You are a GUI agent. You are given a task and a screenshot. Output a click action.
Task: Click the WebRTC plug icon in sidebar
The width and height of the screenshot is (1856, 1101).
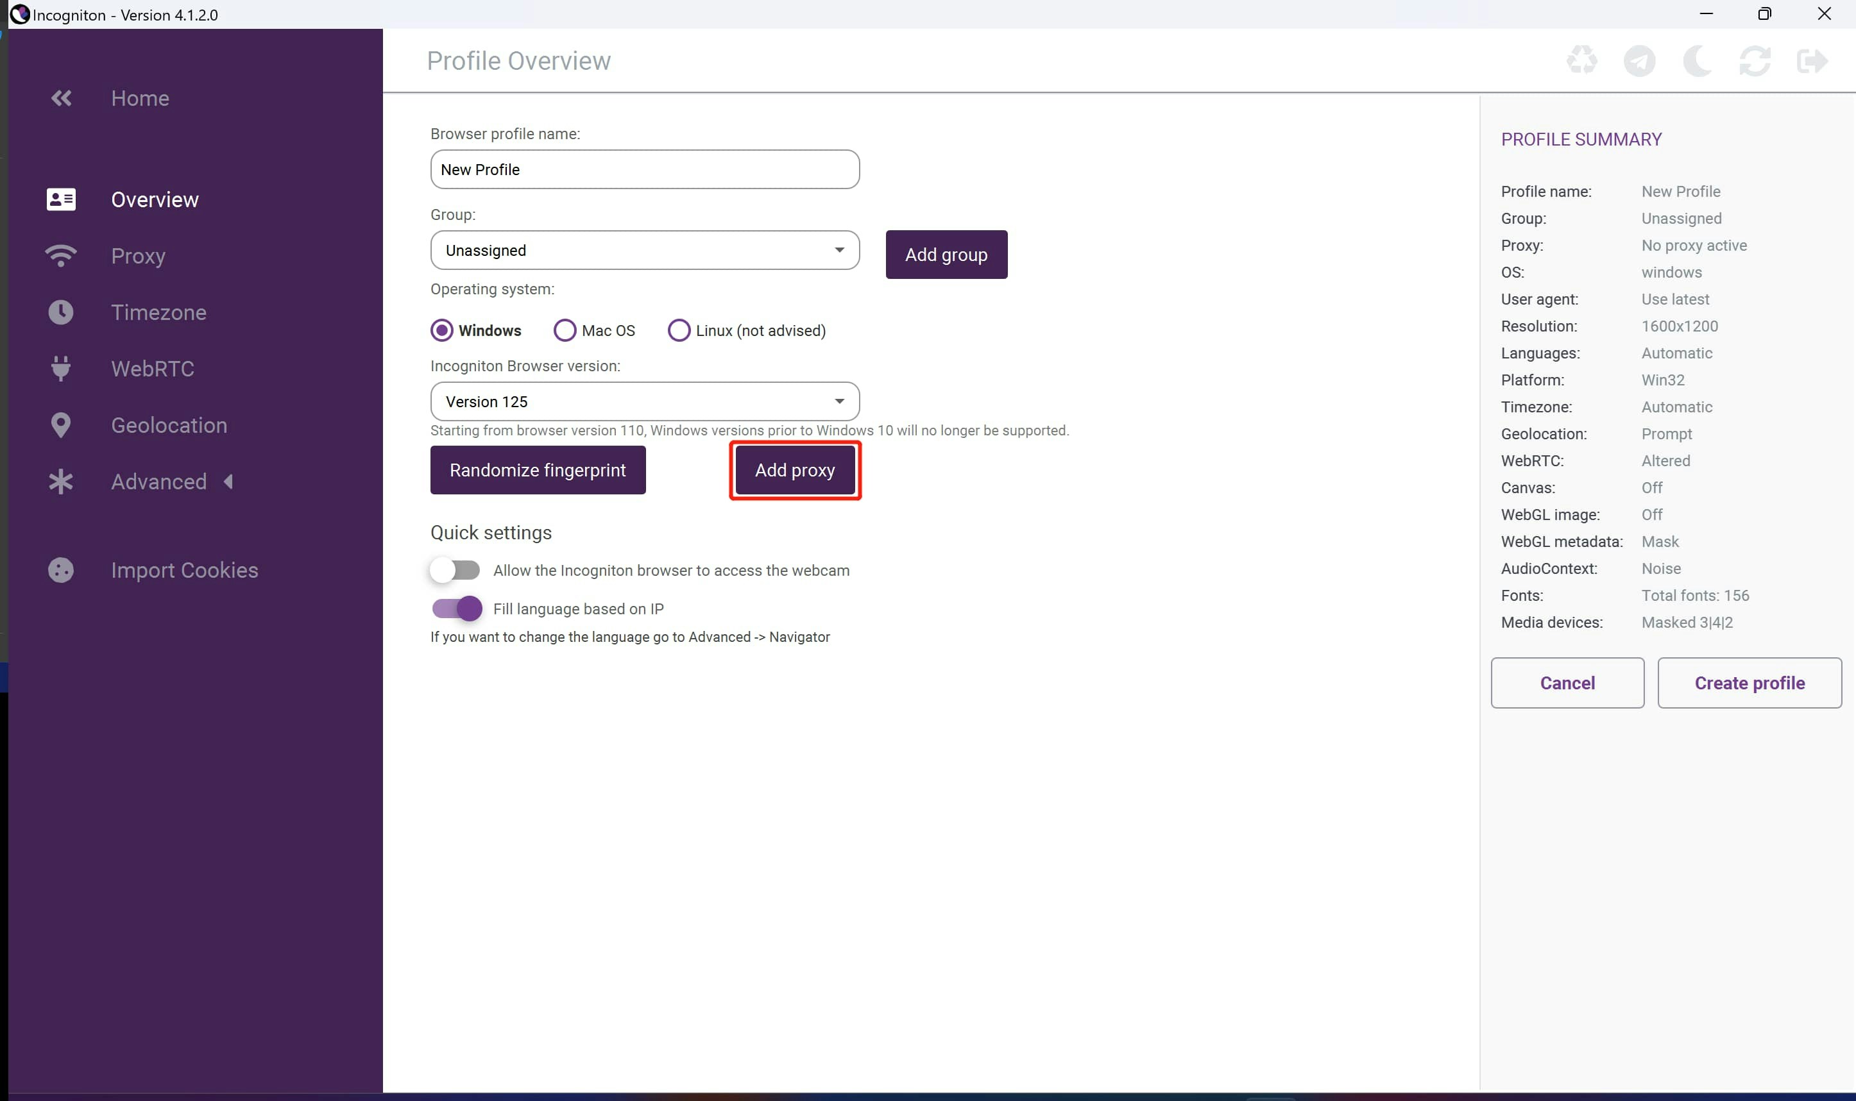click(x=61, y=369)
